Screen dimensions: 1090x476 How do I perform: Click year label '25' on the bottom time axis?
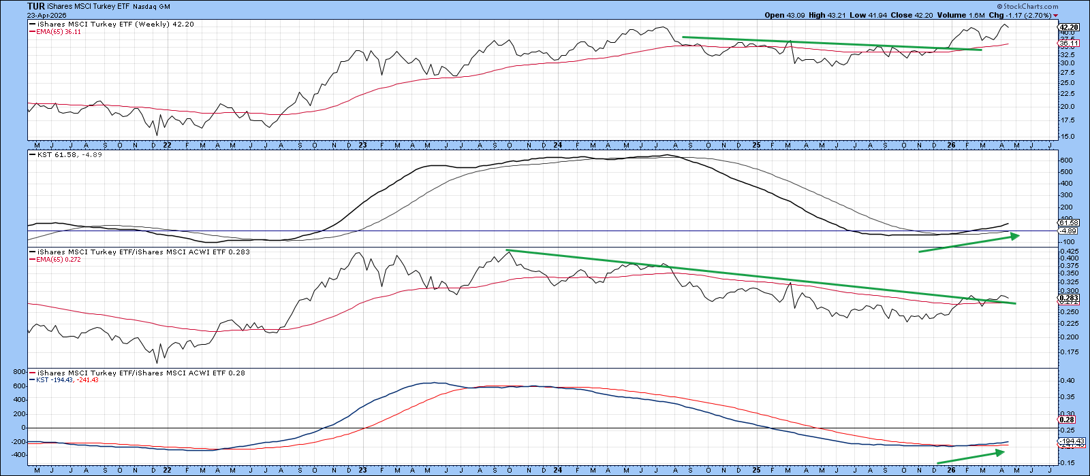(x=756, y=470)
